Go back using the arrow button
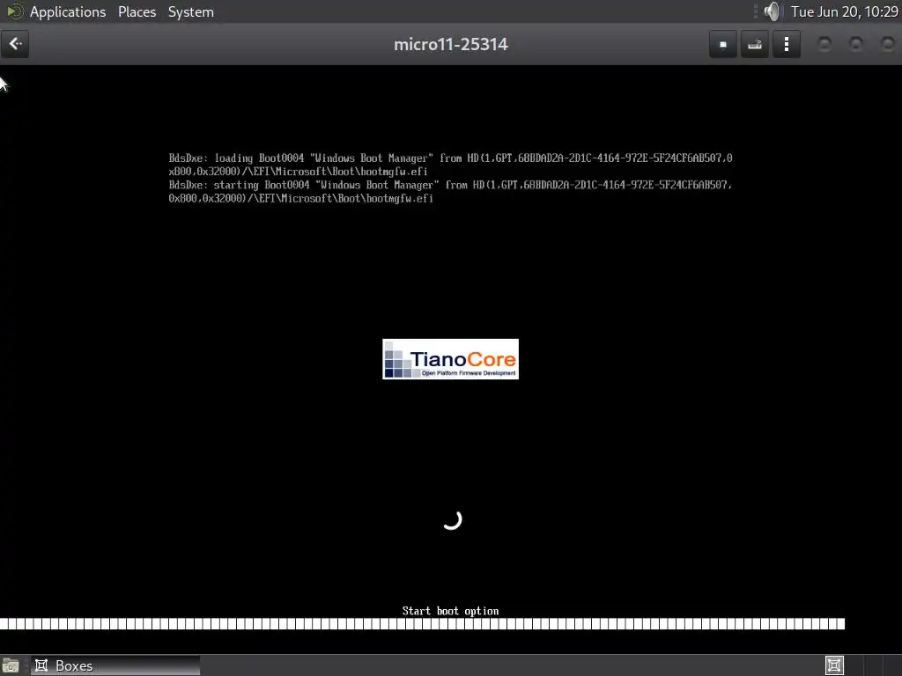This screenshot has width=902, height=676. pos(15,44)
